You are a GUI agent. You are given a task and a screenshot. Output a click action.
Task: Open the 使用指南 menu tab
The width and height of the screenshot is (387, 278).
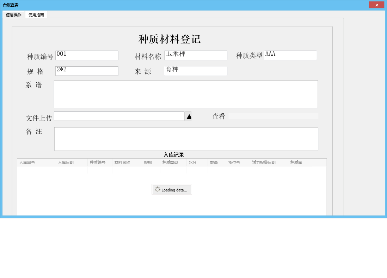tap(36, 15)
